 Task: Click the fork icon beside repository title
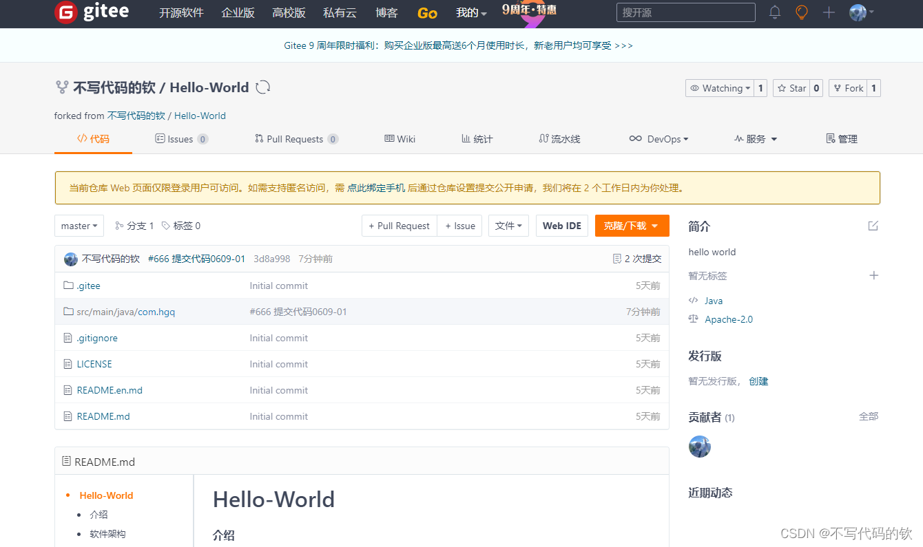click(62, 87)
